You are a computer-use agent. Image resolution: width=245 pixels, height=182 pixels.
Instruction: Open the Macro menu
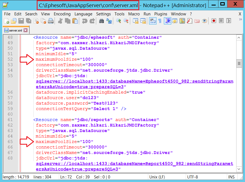point(134,14)
